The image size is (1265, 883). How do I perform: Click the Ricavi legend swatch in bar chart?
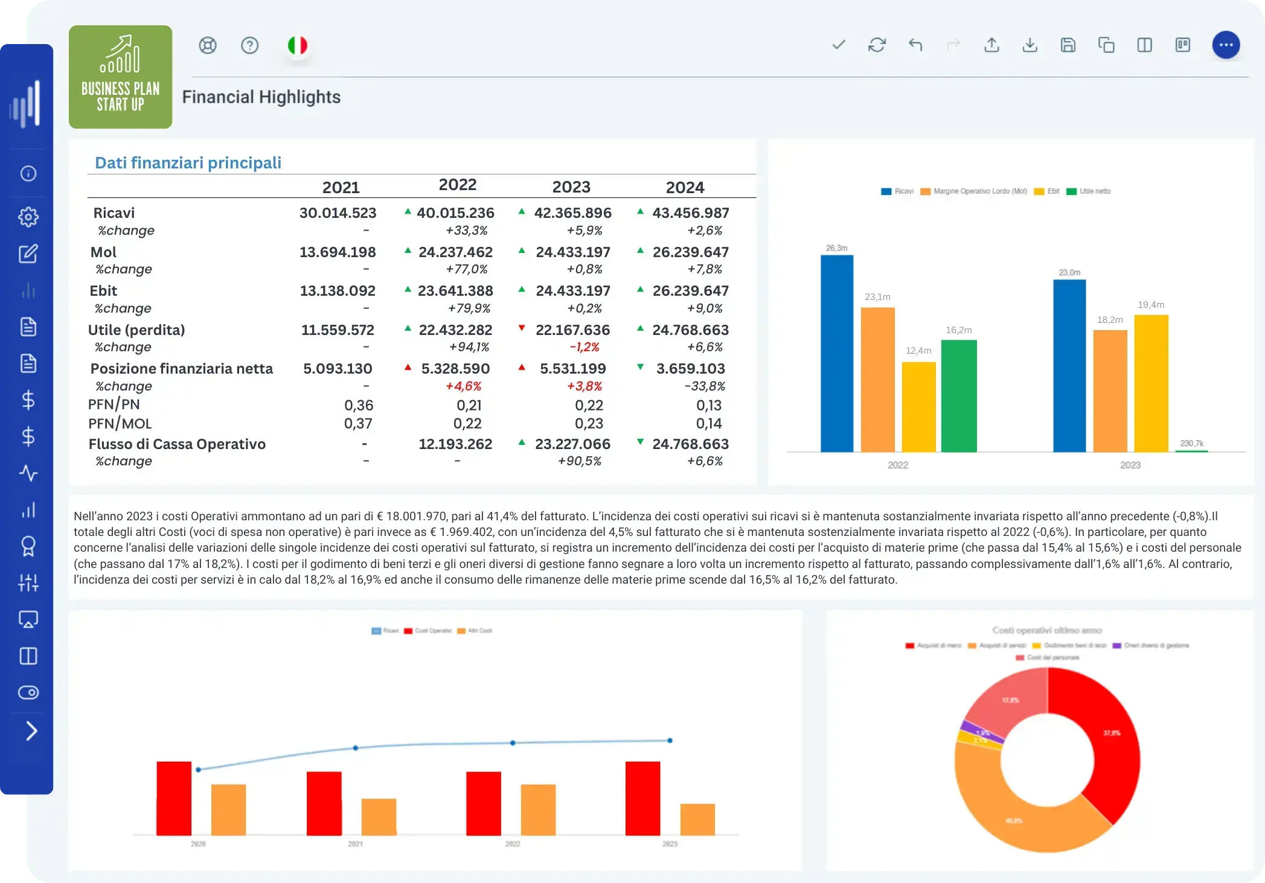(886, 191)
